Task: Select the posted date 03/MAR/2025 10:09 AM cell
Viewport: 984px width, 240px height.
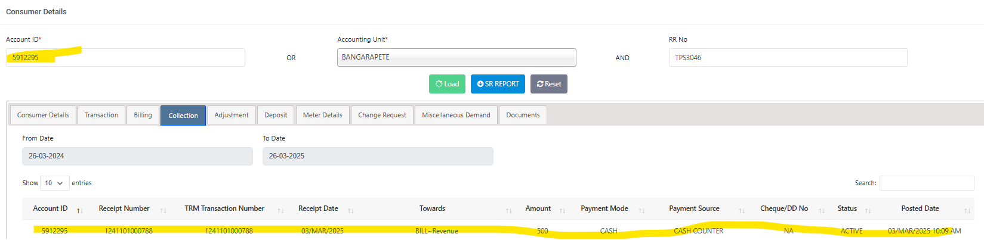Action: [x=924, y=231]
